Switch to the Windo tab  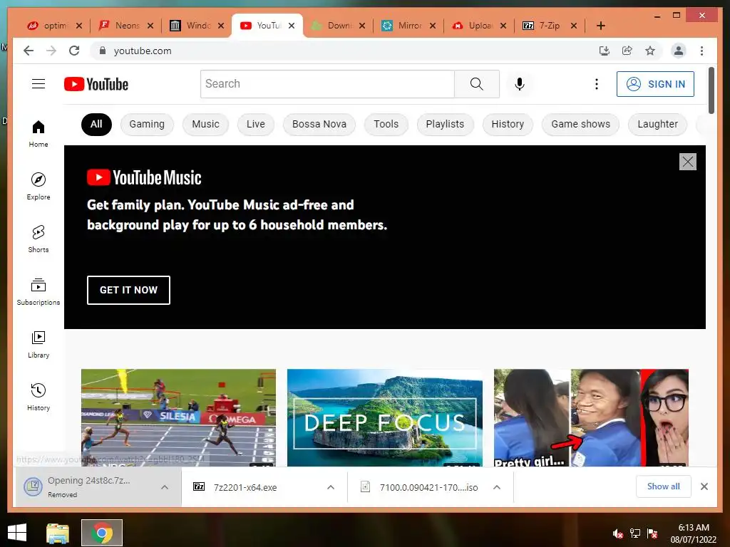click(x=198, y=26)
